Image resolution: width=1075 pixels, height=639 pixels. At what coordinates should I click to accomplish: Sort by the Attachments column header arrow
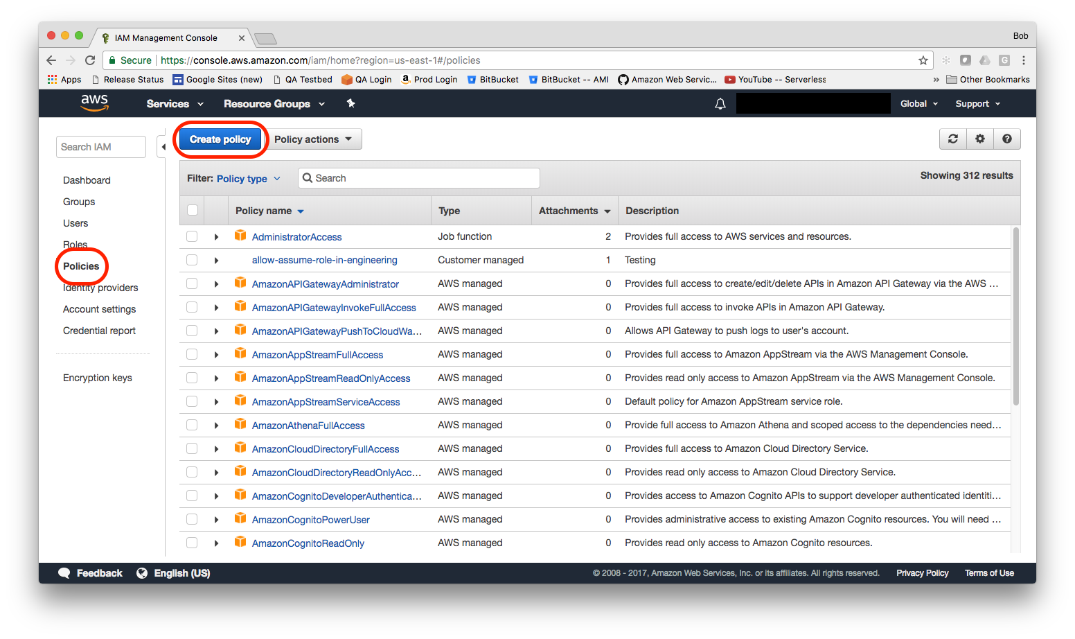pyautogui.click(x=607, y=211)
